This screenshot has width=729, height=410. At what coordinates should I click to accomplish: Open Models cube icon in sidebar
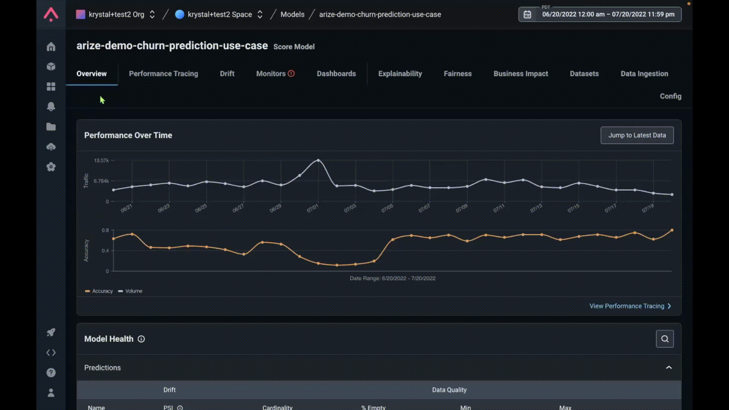[x=51, y=66]
